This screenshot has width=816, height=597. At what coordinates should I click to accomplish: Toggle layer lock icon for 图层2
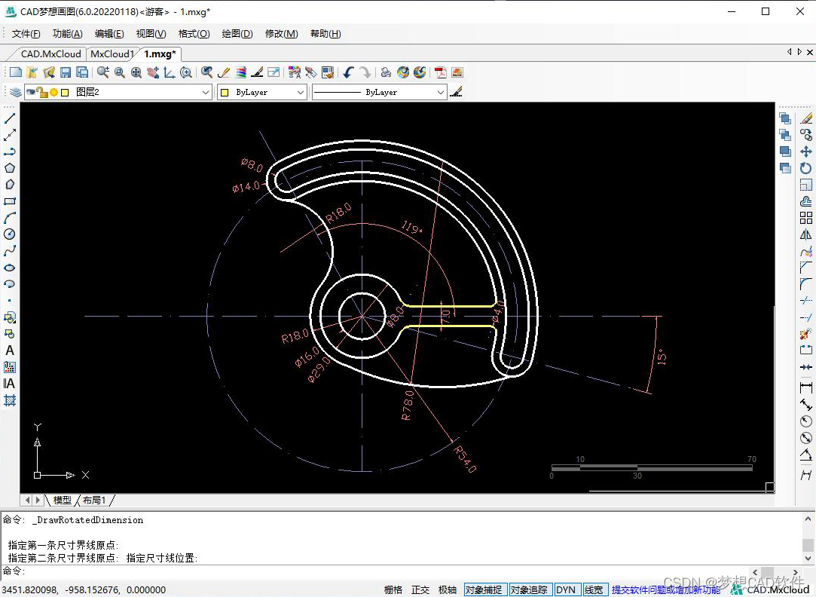pos(41,92)
